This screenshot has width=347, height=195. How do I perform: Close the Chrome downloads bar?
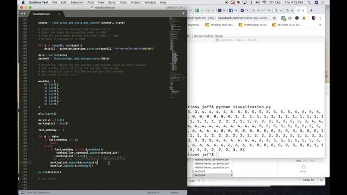coord(322,180)
